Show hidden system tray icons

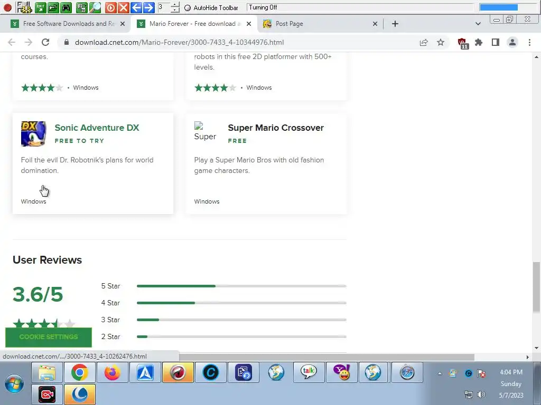tap(440, 373)
